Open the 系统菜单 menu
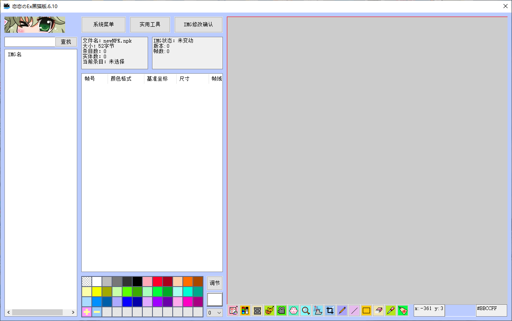This screenshot has width=512, height=321. pyautogui.click(x=104, y=24)
